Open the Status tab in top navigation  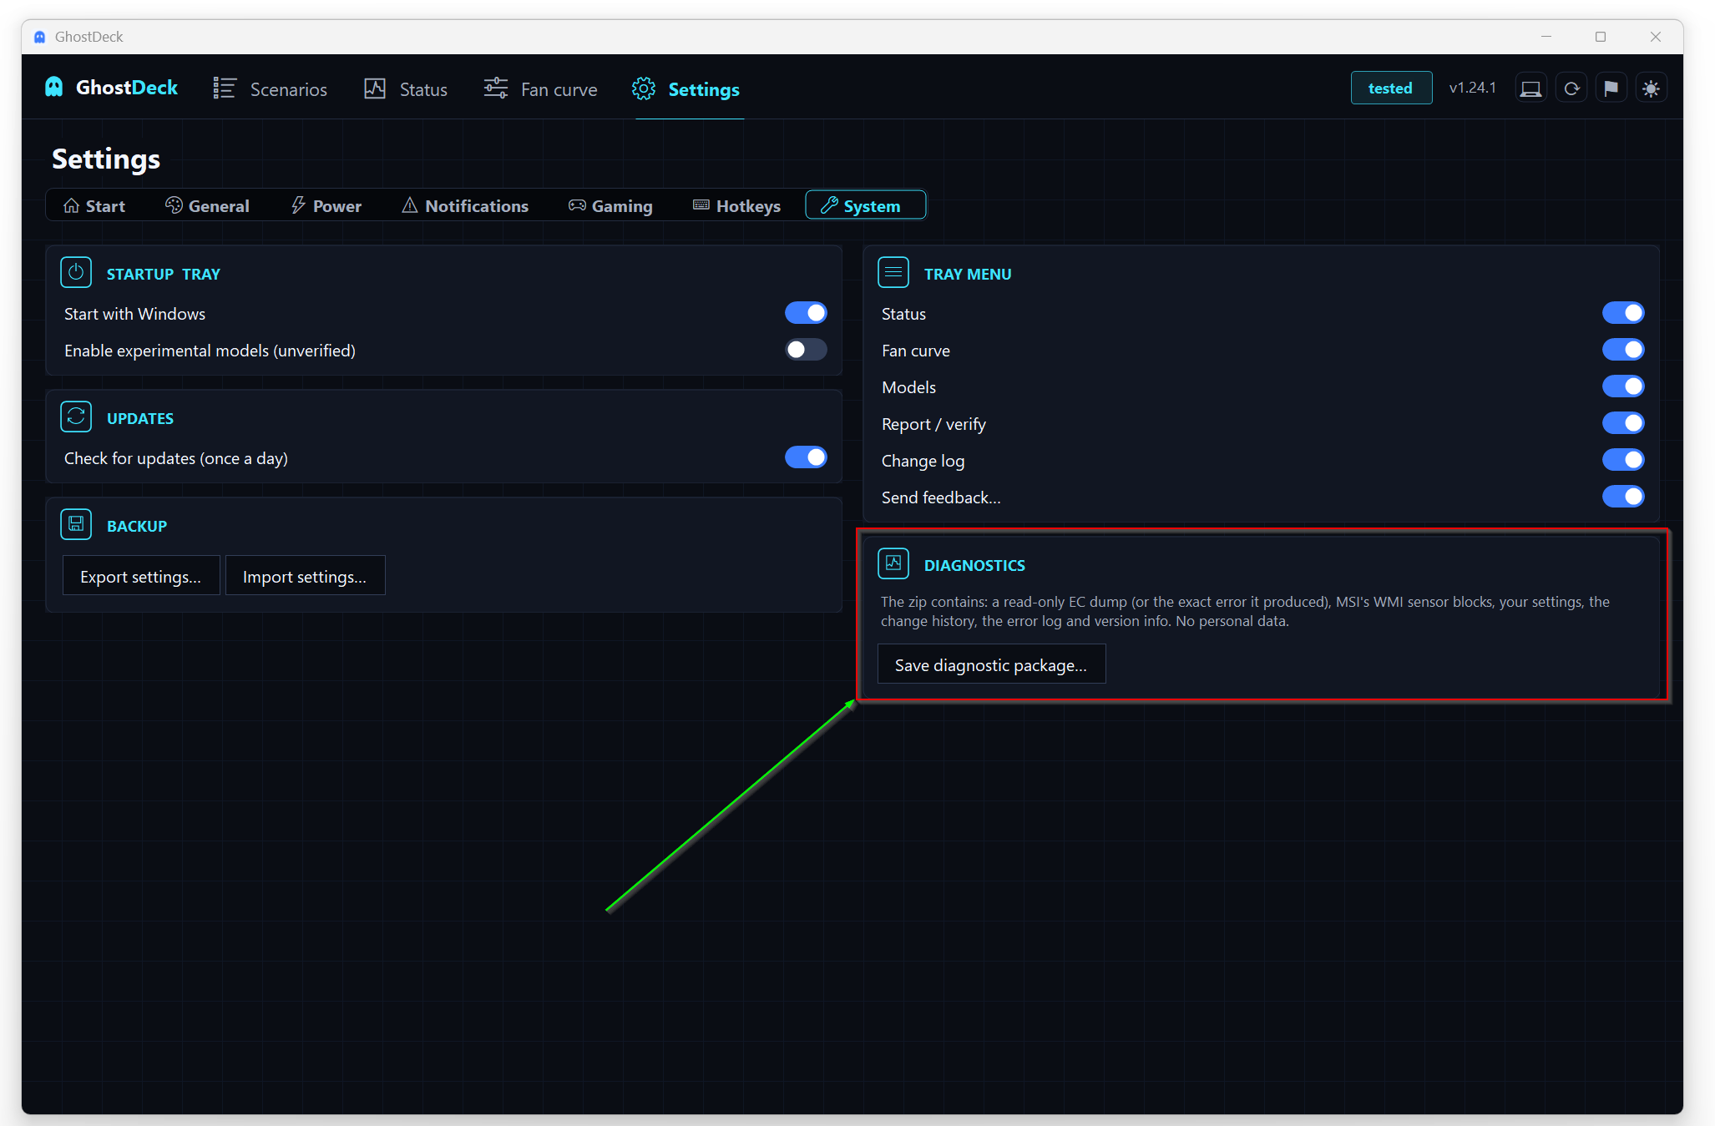[x=406, y=89]
